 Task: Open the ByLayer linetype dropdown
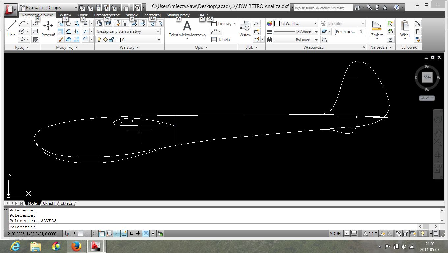pos(296,40)
